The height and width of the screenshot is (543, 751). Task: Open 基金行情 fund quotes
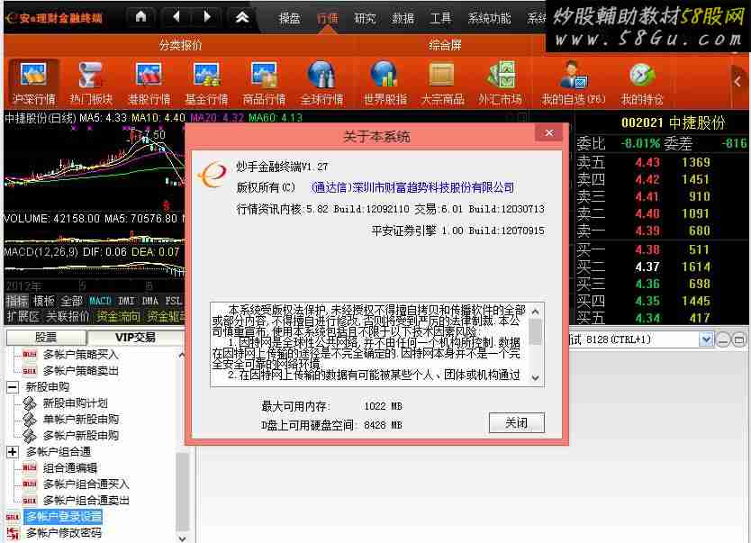click(x=206, y=84)
